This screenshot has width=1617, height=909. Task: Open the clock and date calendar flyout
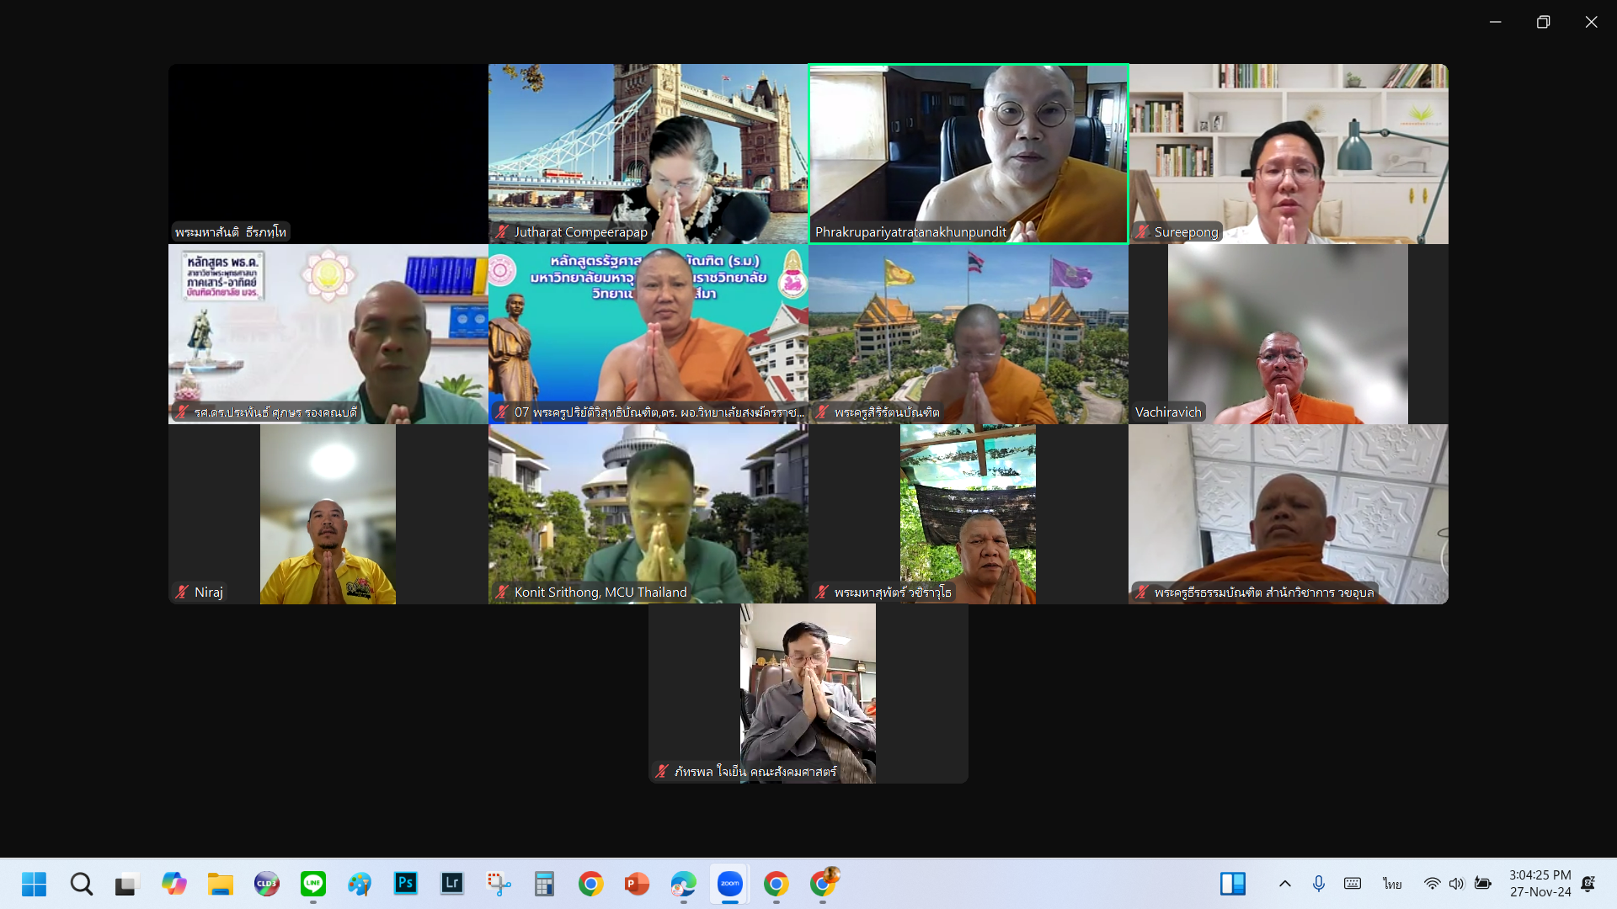point(1540,884)
